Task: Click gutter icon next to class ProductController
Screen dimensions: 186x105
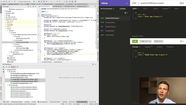Action: (39, 16)
